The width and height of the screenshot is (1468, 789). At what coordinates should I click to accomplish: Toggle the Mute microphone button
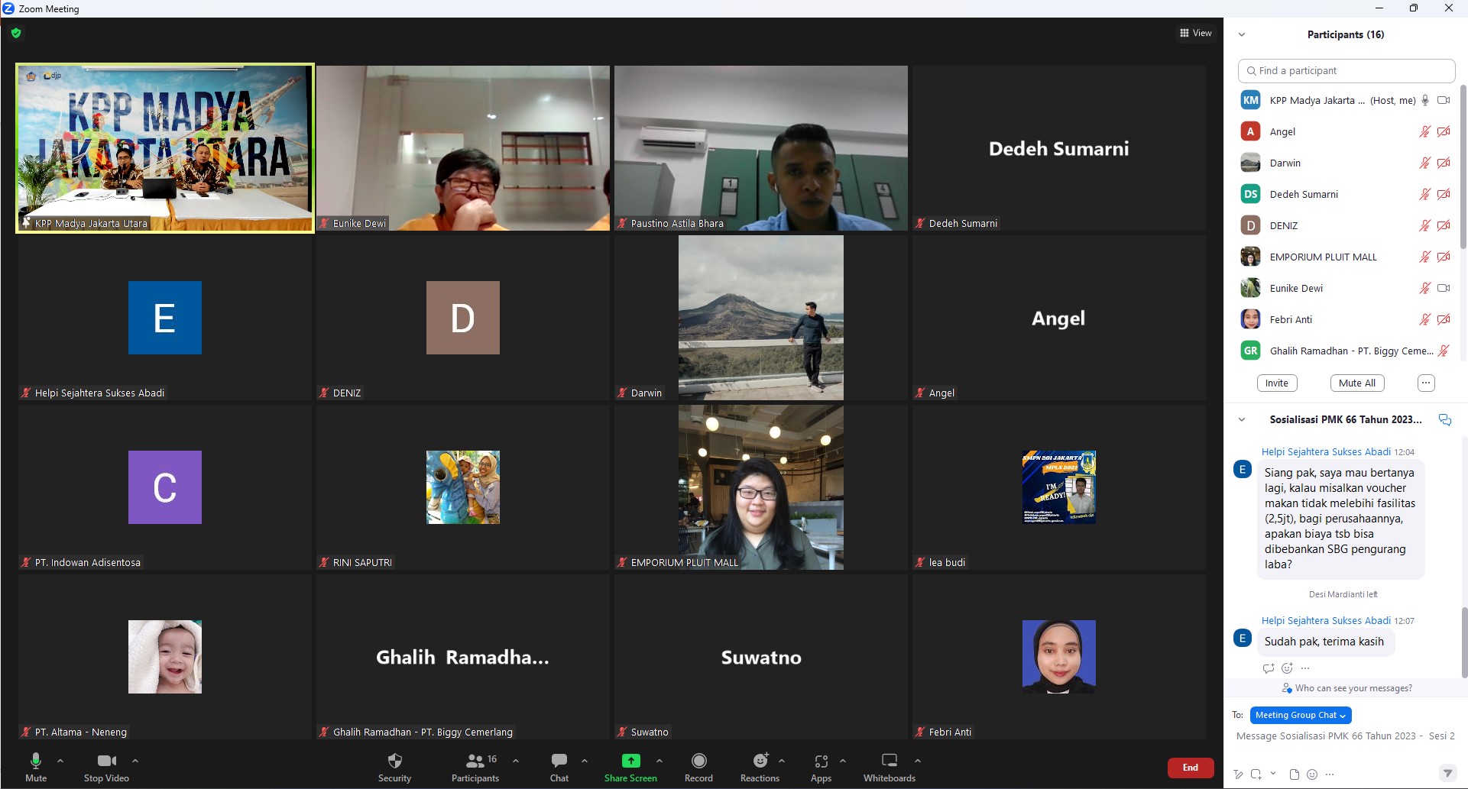(36, 766)
